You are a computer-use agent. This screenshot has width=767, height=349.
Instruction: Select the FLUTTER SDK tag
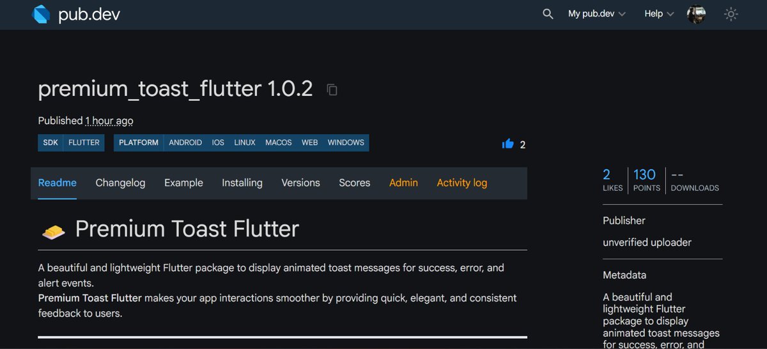(84, 143)
